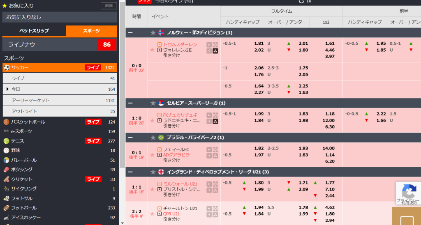
Task: Select the スポーツ tab
Action: 91,31
